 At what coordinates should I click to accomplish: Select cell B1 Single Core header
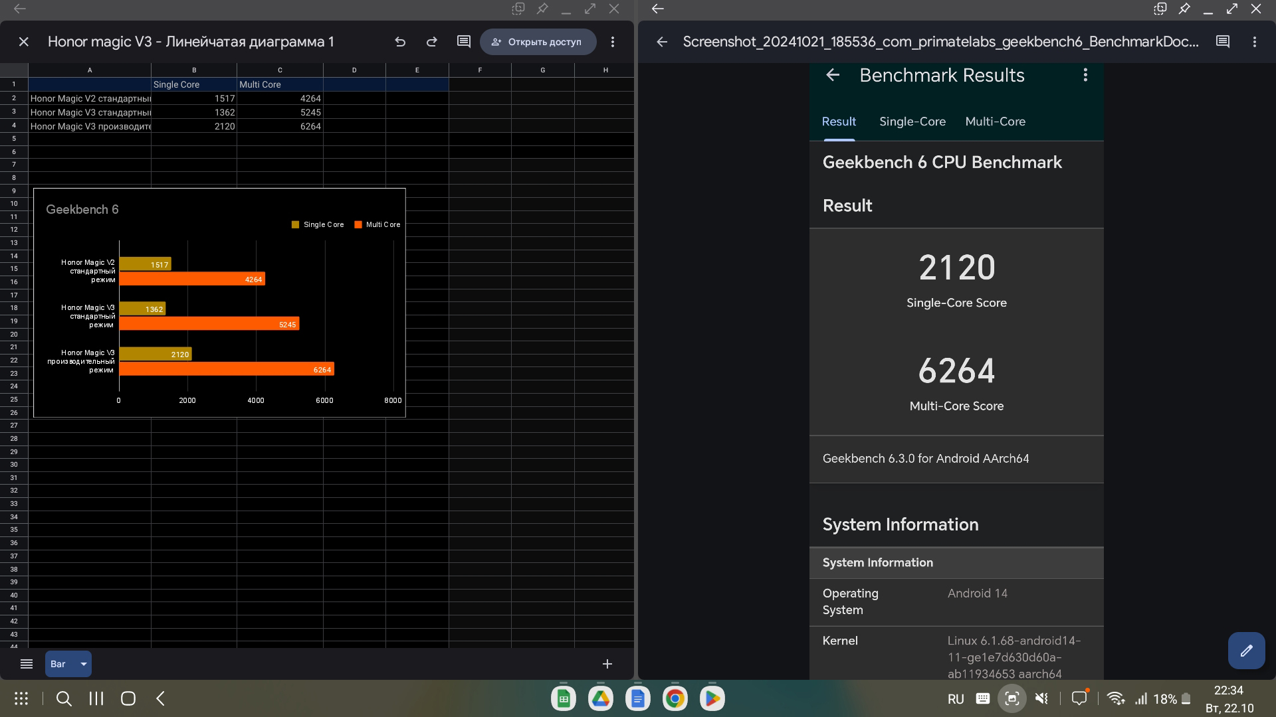194,84
